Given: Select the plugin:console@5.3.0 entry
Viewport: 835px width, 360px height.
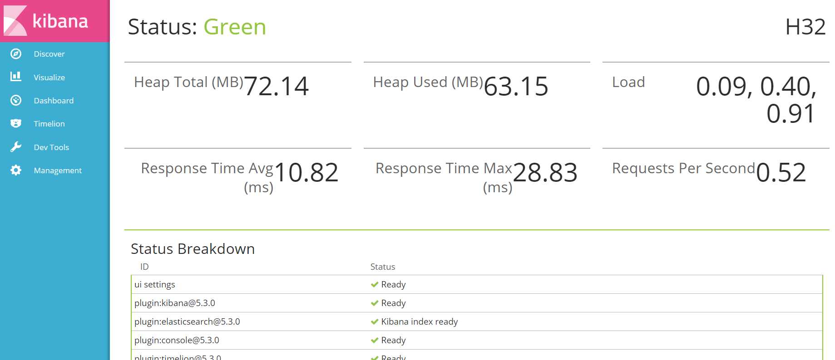Looking at the screenshot, I should coord(177,341).
